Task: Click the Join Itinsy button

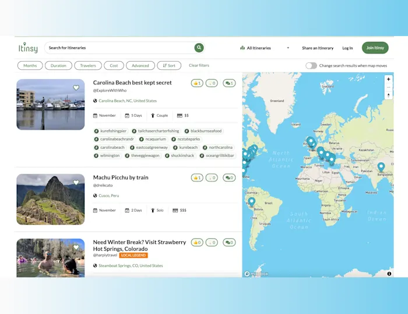Action: [375, 48]
